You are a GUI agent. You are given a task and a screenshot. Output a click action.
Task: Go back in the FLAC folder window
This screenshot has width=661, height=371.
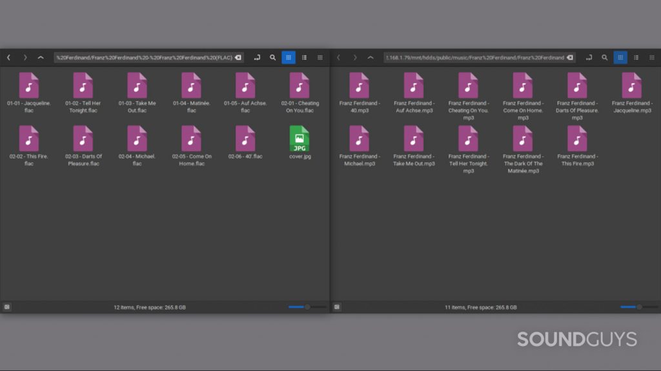(8, 57)
